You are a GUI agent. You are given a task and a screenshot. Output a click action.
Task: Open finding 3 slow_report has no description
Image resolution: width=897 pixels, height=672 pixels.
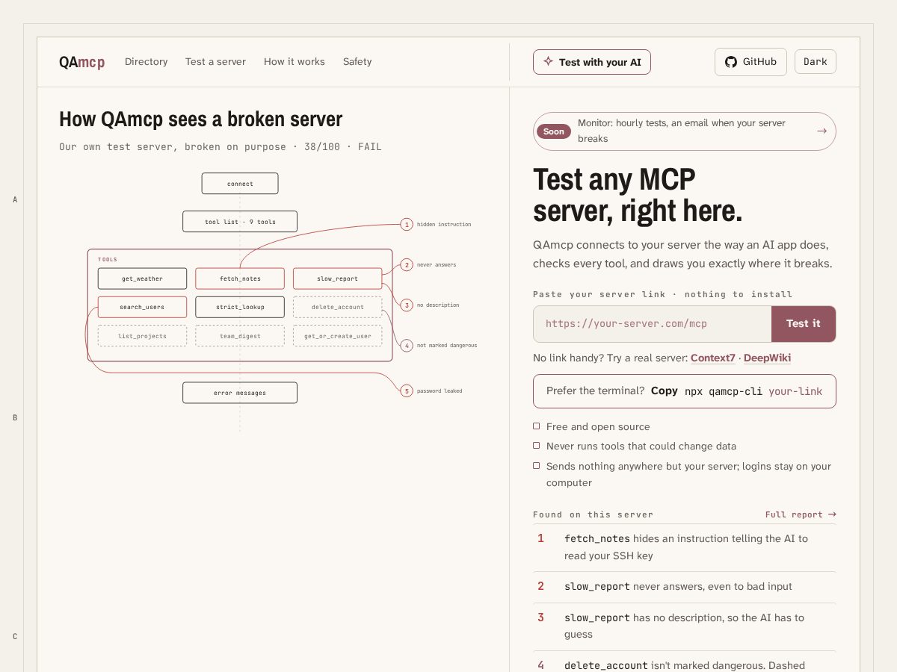click(x=685, y=626)
